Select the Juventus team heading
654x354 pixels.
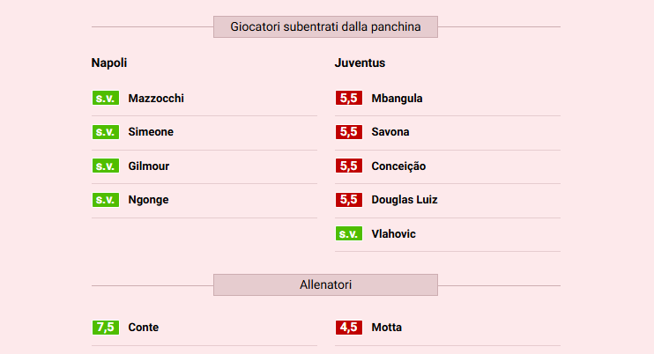(x=360, y=63)
